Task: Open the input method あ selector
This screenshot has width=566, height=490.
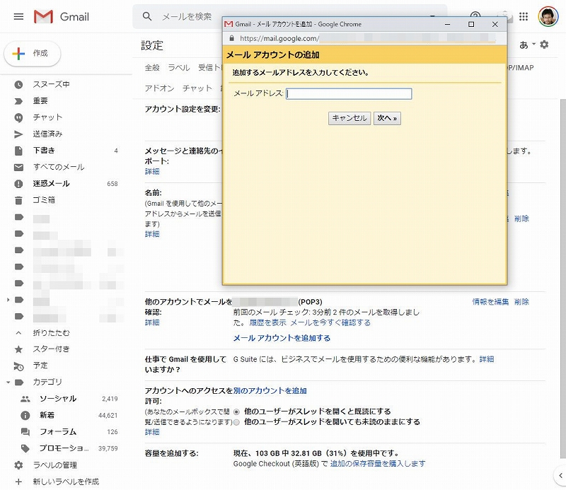Action: click(x=527, y=45)
